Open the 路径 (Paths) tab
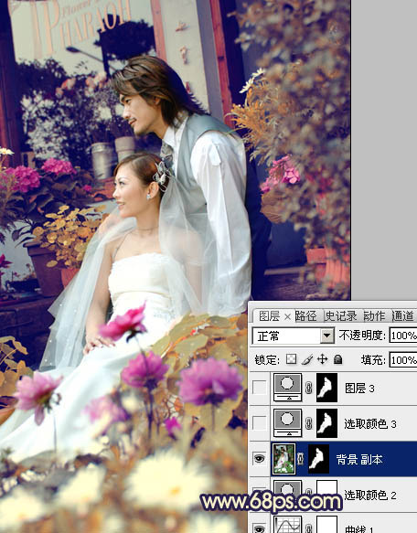 (305, 315)
